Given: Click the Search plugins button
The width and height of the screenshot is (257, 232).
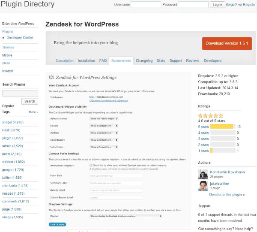Looking at the screenshot, I should 30,101.
